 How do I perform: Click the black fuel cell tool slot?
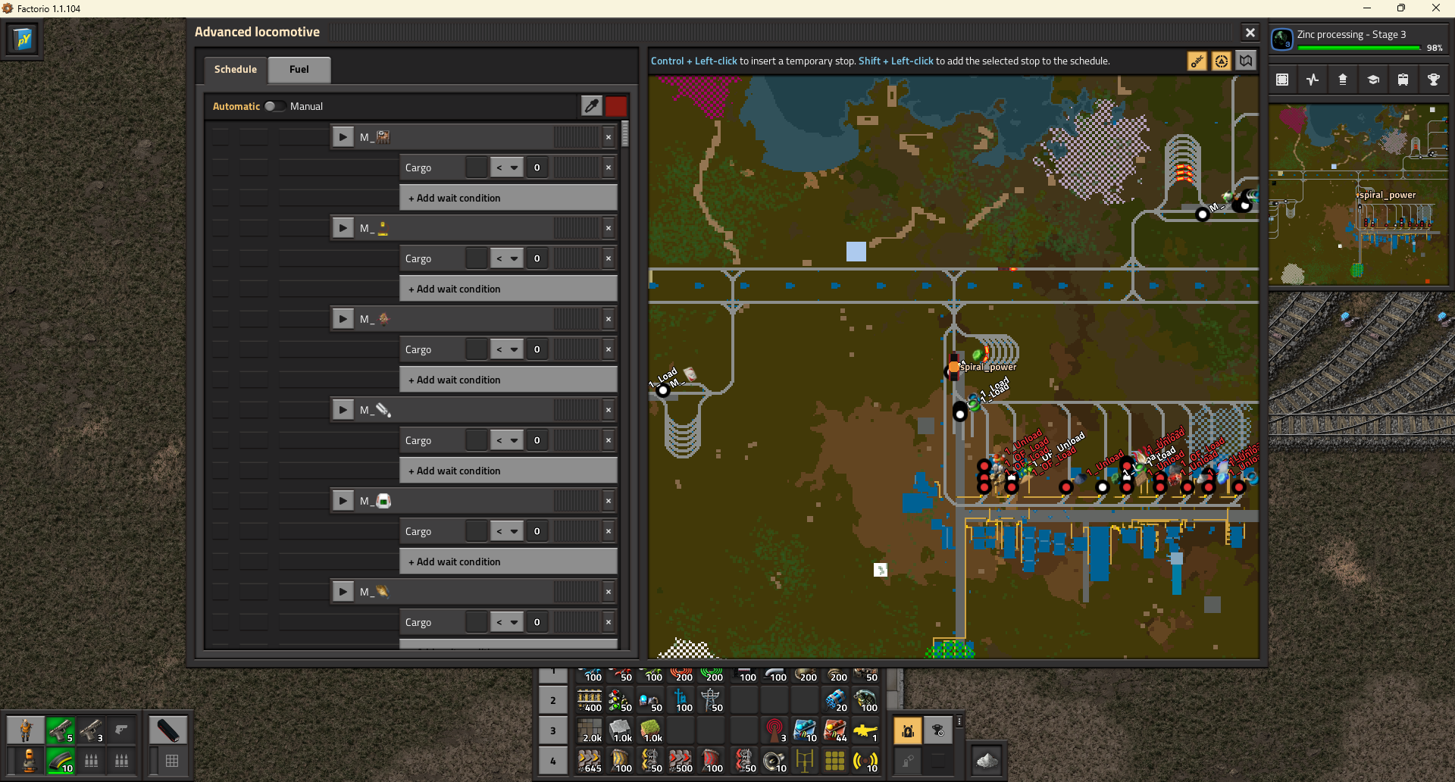tap(167, 730)
